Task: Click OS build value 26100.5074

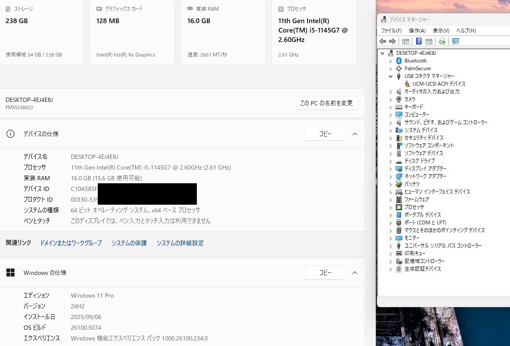Action: point(86,328)
